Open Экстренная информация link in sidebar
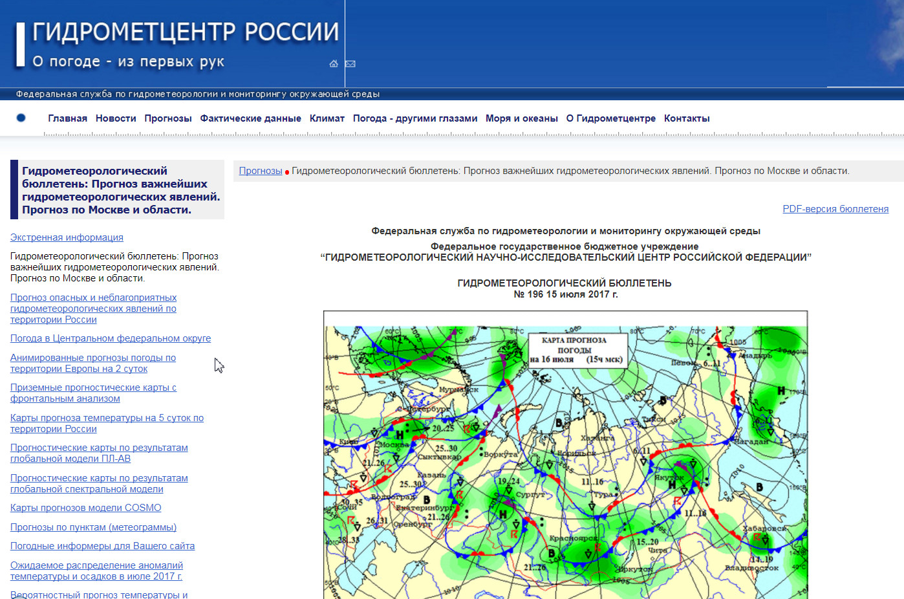This screenshot has width=904, height=599. [x=67, y=237]
